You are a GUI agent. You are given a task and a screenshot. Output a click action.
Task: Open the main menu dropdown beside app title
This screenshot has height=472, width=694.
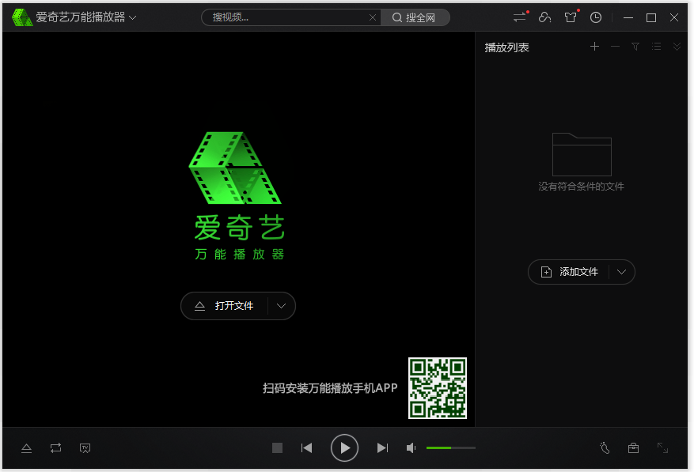(133, 17)
